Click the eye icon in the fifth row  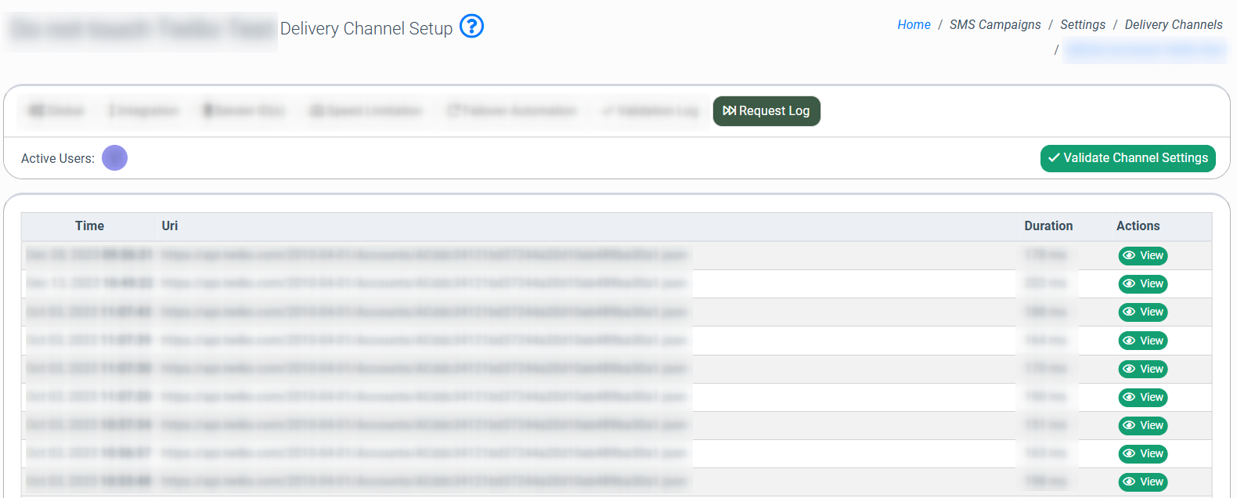tap(1129, 369)
